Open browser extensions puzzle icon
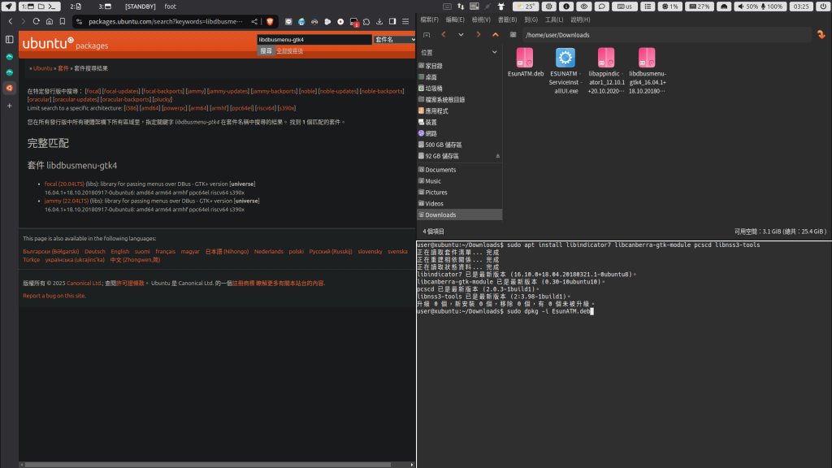 coord(366,22)
